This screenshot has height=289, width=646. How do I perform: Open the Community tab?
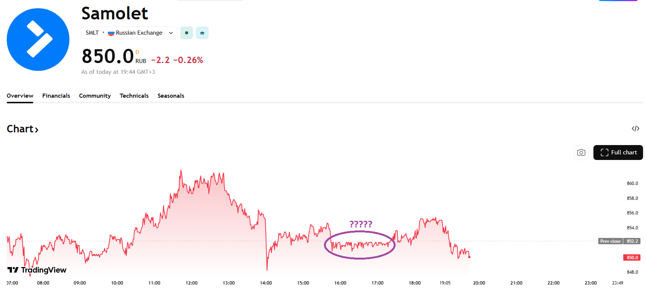[x=95, y=96]
